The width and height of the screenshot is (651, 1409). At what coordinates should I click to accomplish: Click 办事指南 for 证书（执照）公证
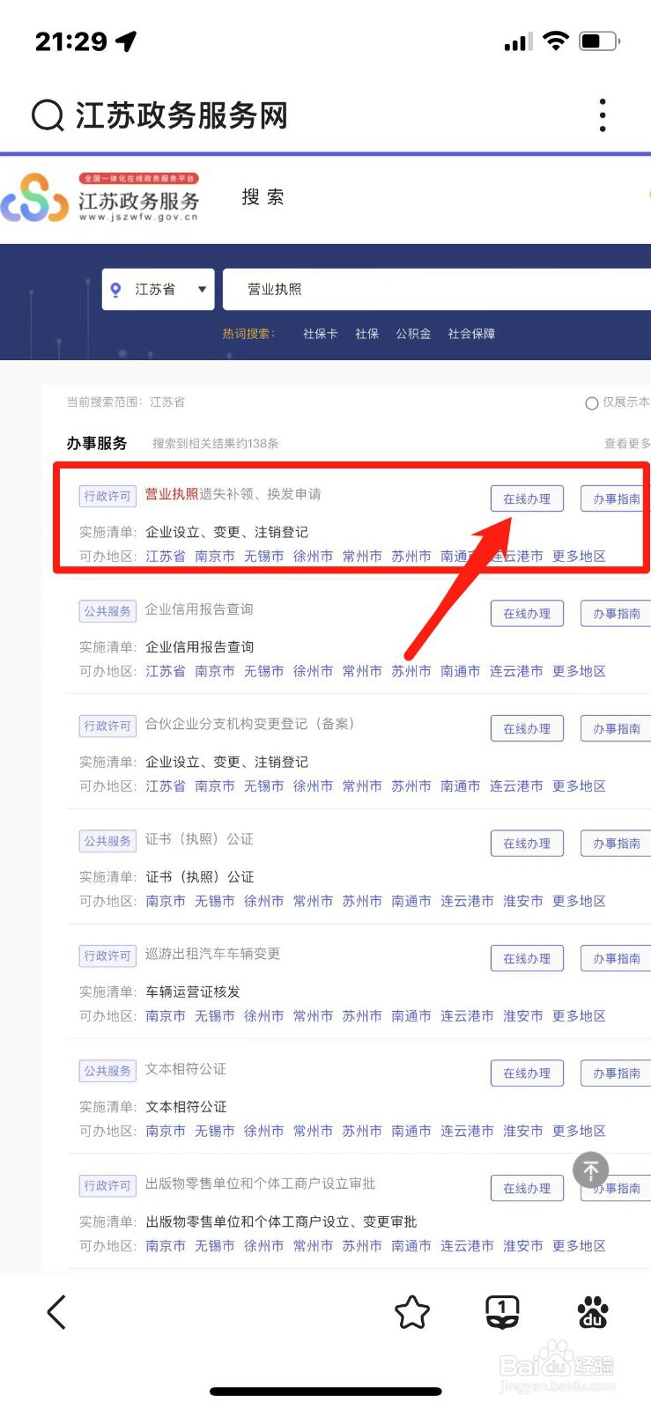pyautogui.click(x=616, y=844)
